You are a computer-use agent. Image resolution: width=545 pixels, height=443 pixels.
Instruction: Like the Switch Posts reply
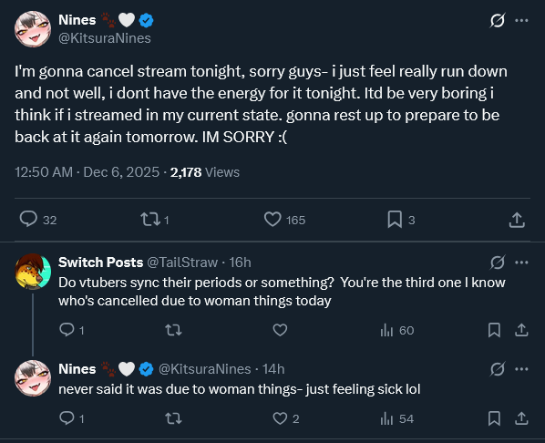coord(280,330)
